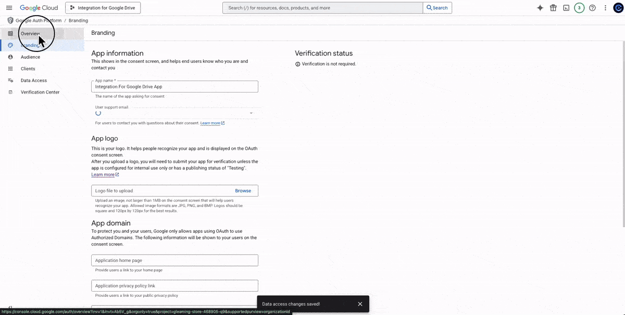Click the Logo file to upload field
Viewport: 625px width, 315px height.
pyautogui.click(x=174, y=191)
